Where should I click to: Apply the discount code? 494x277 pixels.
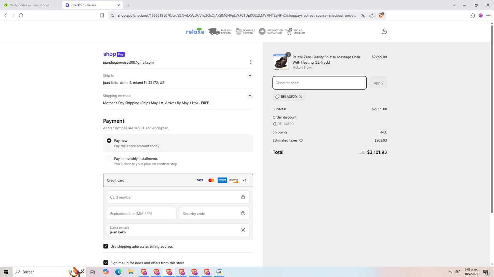[x=378, y=83]
